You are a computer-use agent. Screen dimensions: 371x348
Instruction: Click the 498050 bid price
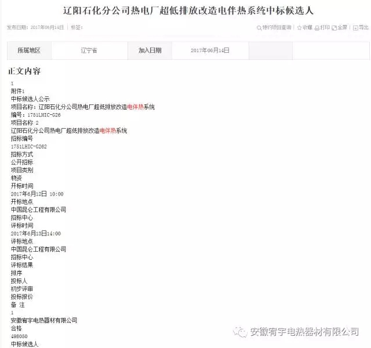(x=19, y=336)
